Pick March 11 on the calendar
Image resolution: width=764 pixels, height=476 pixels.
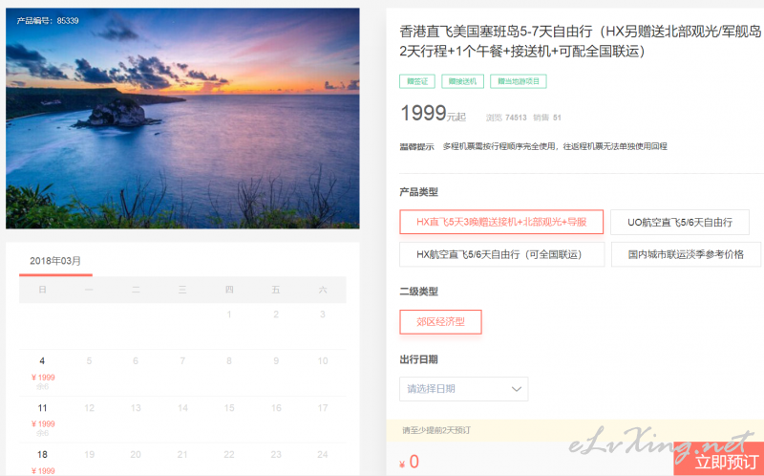point(42,420)
